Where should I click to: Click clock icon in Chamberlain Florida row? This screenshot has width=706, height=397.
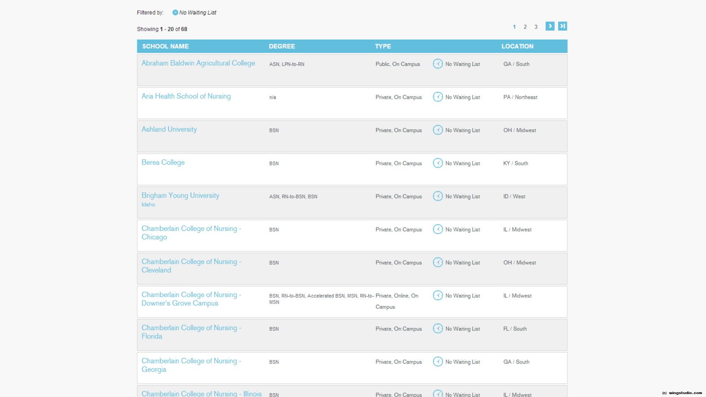tap(438, 329)
